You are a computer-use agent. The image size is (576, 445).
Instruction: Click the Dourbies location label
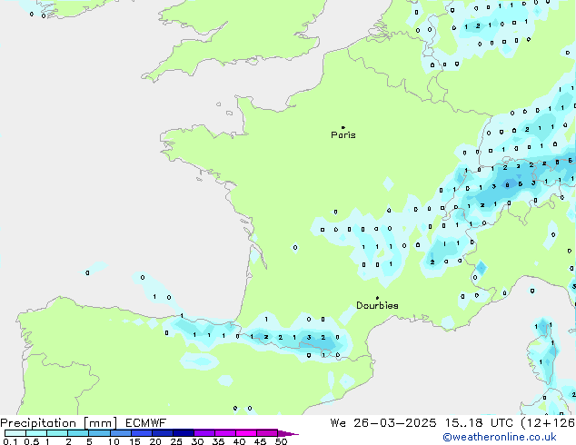pyautogui.click(x=377, y=305)
